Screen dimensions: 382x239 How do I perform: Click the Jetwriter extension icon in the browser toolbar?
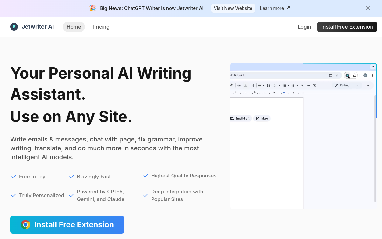[x=347, y=75]
